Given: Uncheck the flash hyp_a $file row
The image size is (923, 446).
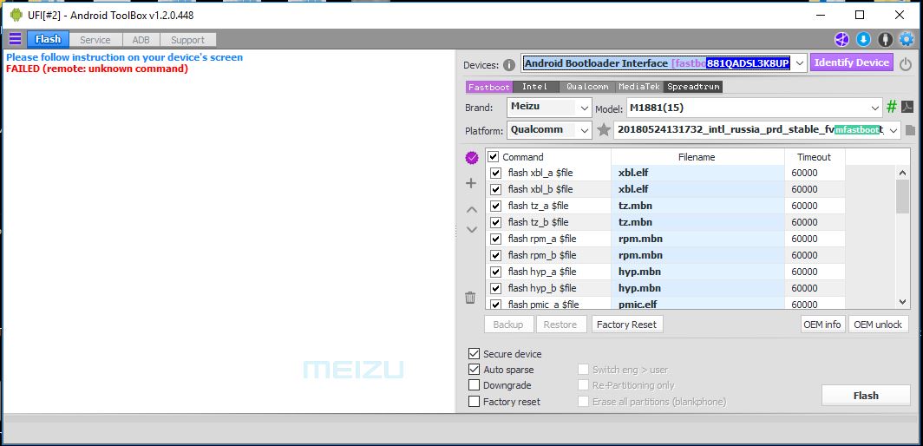Looking at the screenshot, I should click(495, 272).
